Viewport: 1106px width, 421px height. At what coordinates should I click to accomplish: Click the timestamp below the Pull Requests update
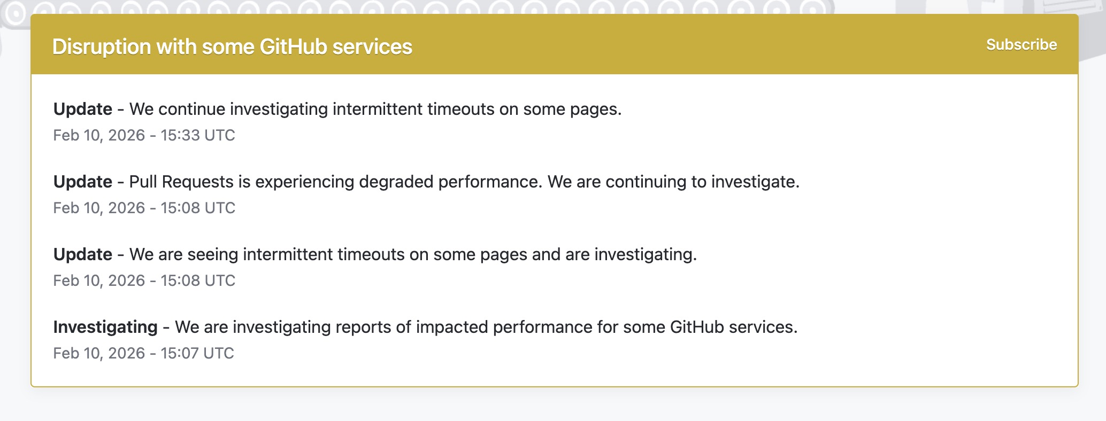(x=144, y=208)
